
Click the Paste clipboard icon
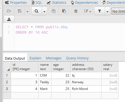(x=64, y=11)
